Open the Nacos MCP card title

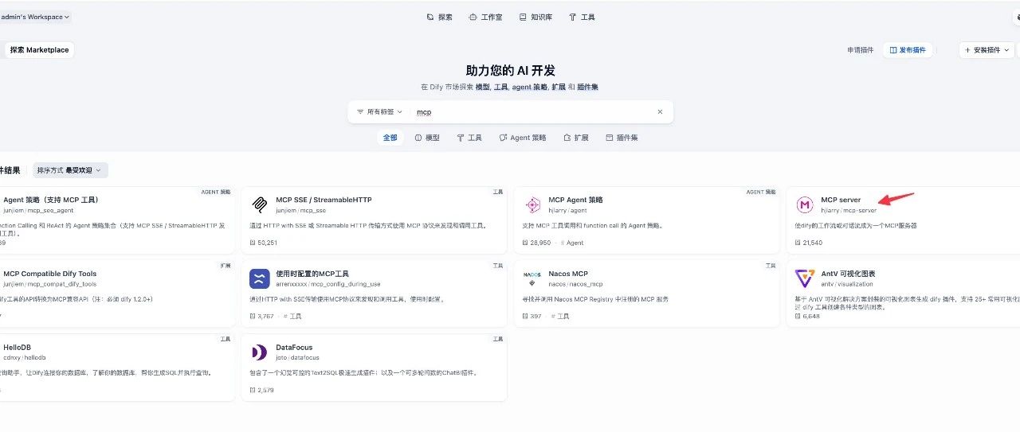568,274
